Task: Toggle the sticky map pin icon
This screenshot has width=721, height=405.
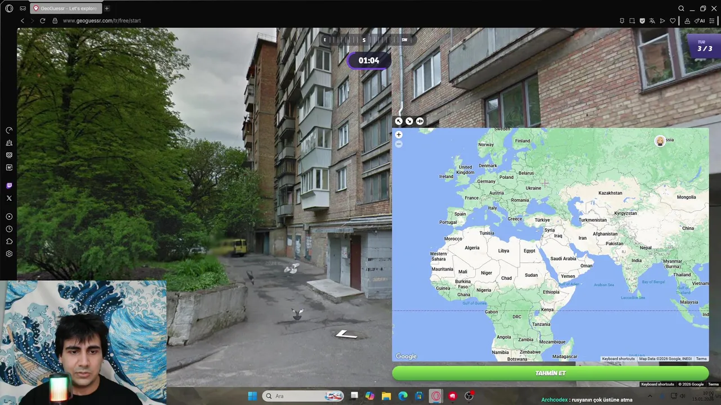Action: 420,121
